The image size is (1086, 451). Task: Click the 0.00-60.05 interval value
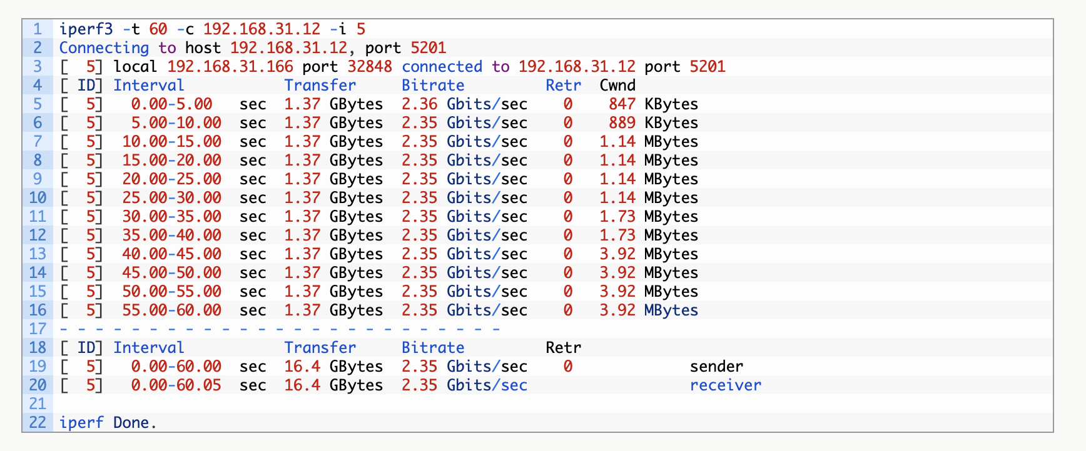176,385
